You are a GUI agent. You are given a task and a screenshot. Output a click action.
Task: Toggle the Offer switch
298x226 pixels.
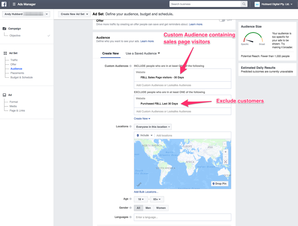(x=222, y=20)
